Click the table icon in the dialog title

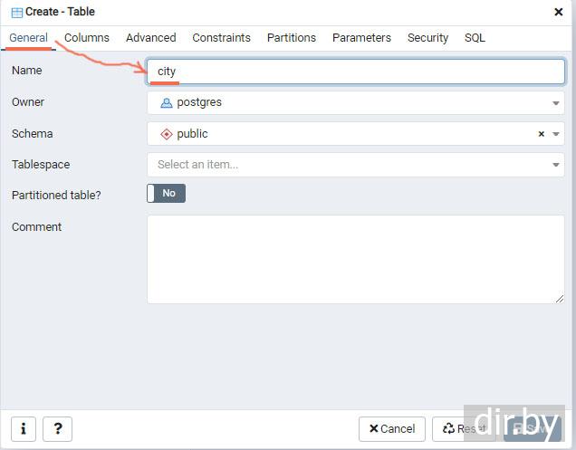click(x=17, y=13)
